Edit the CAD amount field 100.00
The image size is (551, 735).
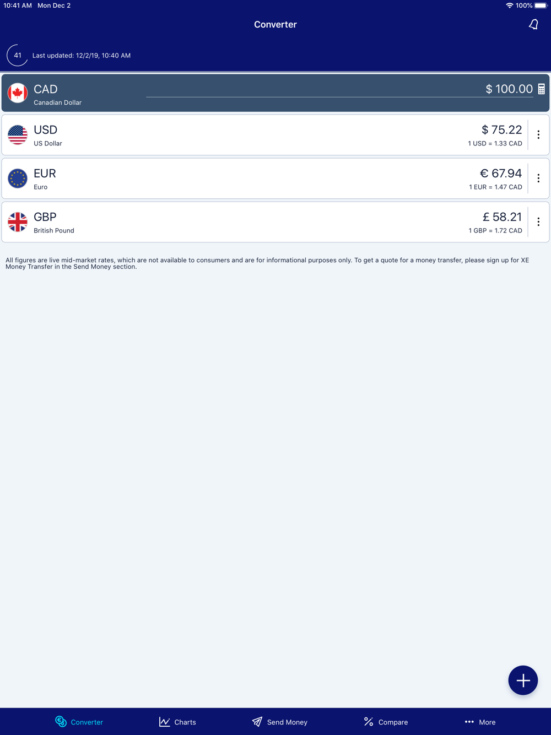339,89
